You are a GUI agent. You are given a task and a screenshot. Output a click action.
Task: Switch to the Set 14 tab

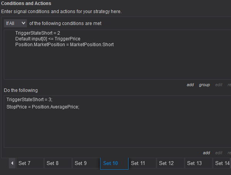(222, 163)
